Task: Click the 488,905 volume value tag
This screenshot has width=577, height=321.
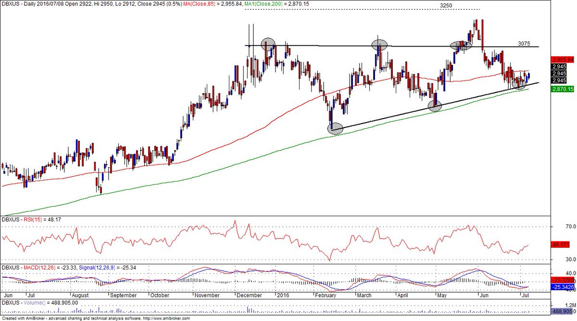Action: (563, 312)
